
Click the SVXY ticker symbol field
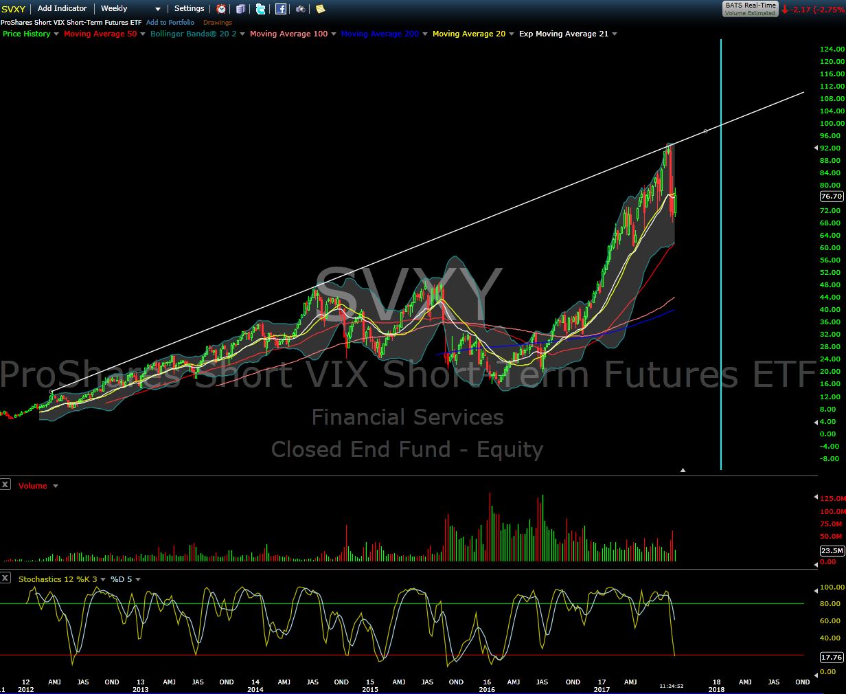click(14, 9)
